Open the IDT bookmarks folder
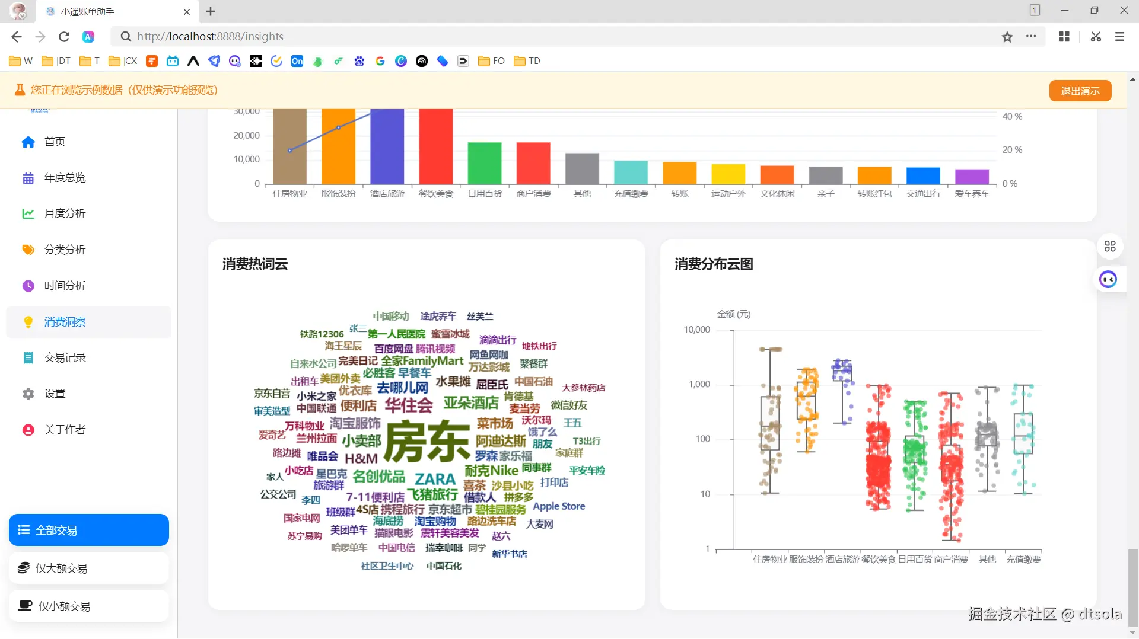The image size is (1139, 639). click(x=56, y=61)
